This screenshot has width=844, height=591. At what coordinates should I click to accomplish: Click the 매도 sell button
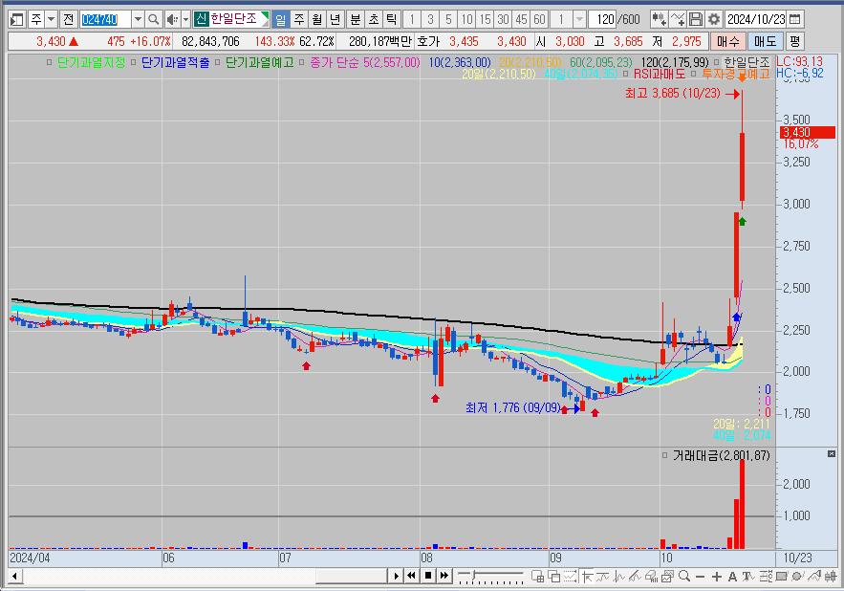click(765, 41)
